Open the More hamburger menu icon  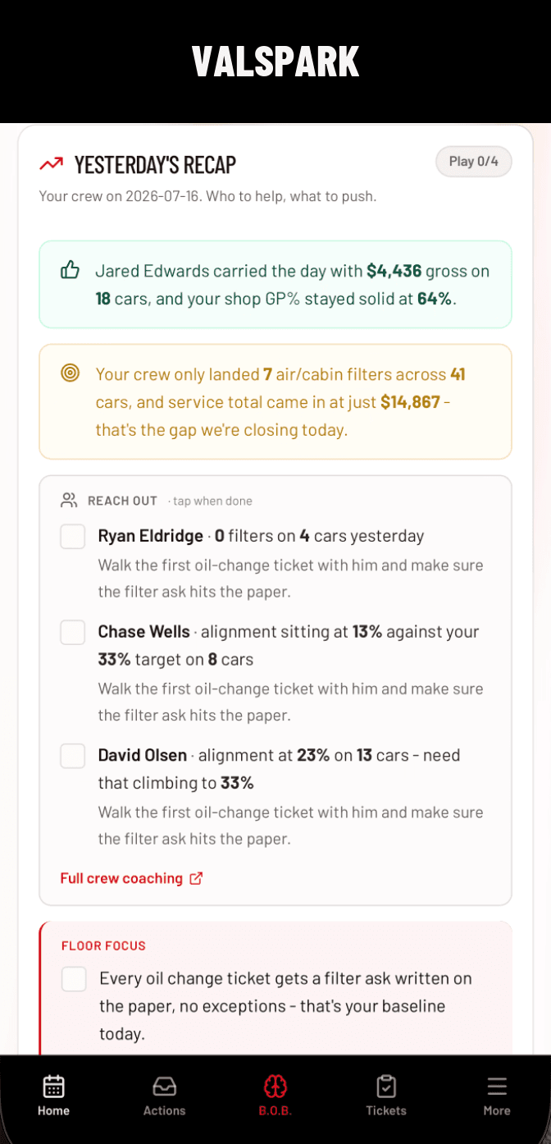(x=497, y=1087)
